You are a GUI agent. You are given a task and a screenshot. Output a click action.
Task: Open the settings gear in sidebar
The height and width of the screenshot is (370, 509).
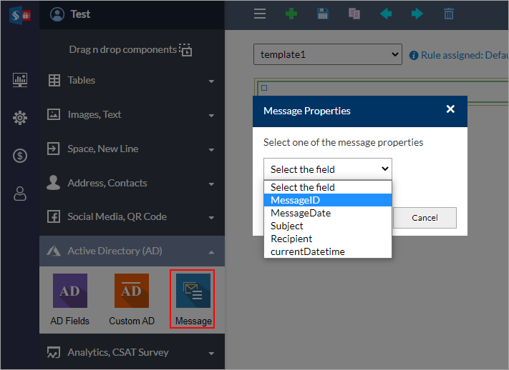[x=20, y=118]
